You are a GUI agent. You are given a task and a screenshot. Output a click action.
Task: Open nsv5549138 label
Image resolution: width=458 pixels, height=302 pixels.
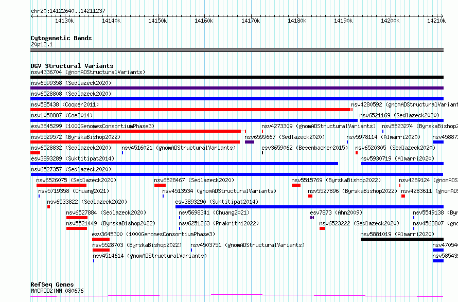(x=435, y=212)
